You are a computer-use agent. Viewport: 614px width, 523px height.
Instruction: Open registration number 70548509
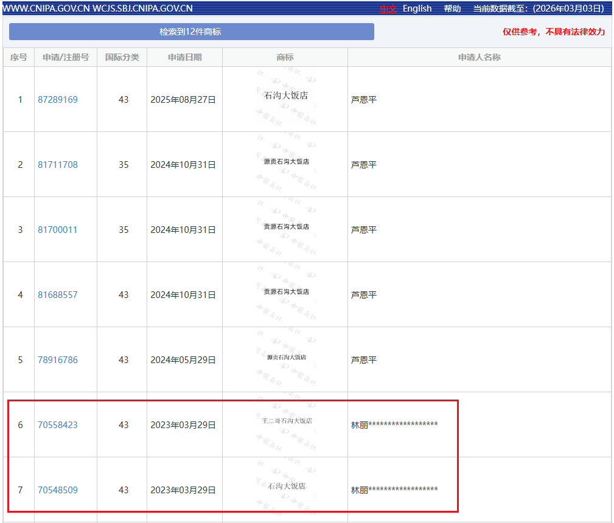pyautogui.click(x=58, y=490)
